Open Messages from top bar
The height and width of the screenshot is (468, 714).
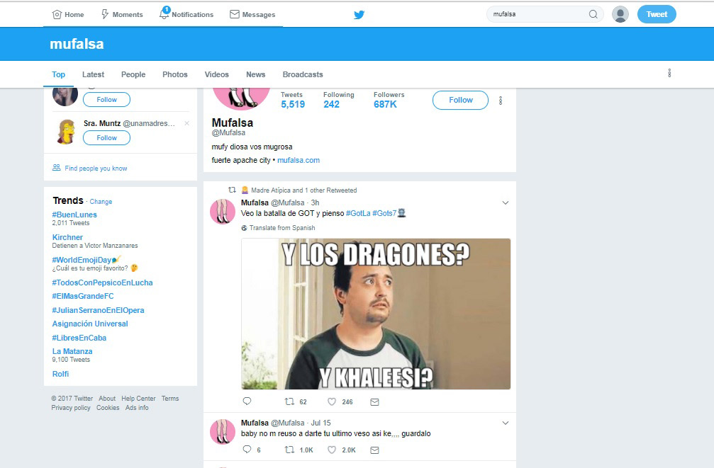coord(252,15)
